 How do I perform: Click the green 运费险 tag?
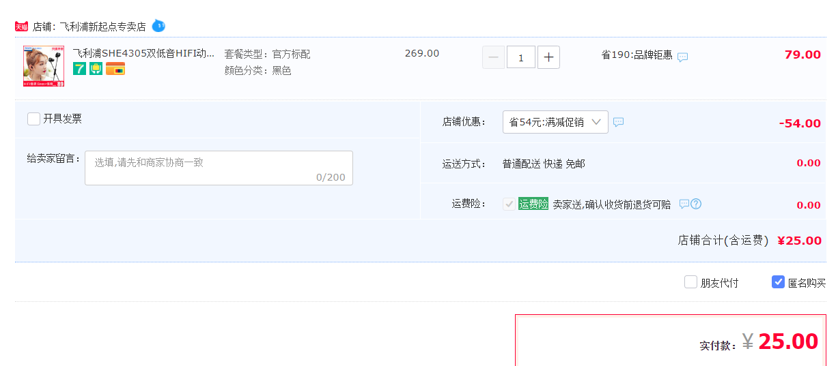pos(533,203)
